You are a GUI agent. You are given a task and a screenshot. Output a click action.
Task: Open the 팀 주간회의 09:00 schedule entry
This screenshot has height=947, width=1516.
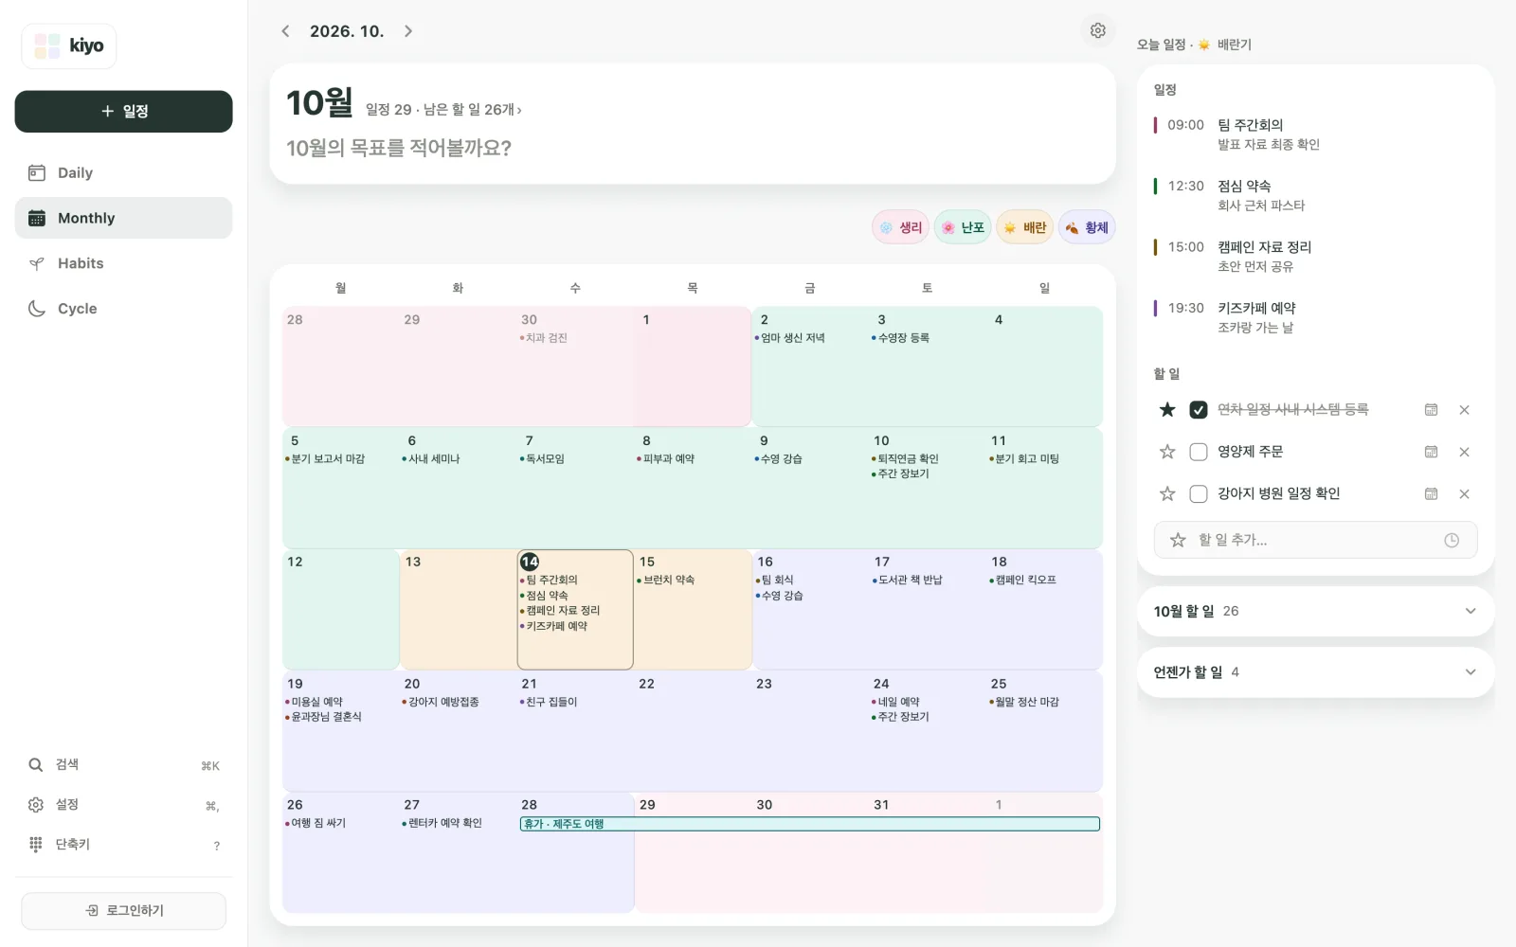pos(1315,134)
